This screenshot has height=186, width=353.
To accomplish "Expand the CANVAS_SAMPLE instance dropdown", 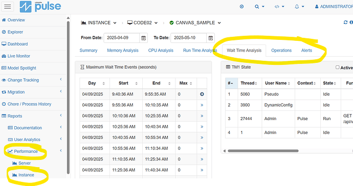I will click(x=195, y=22).
